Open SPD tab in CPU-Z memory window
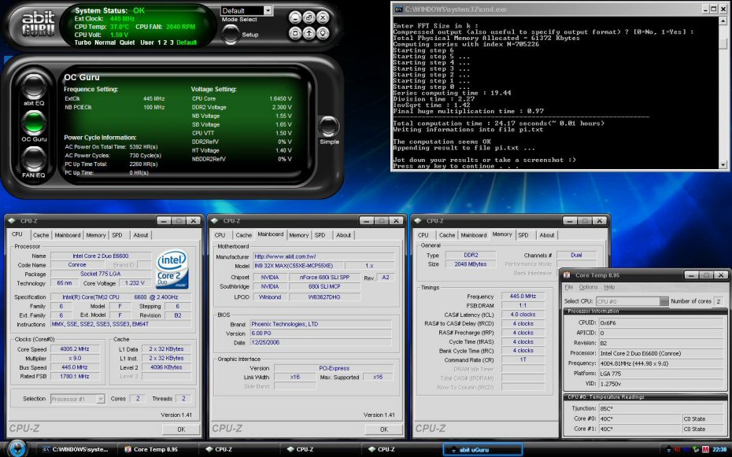732x457 pixels. coord(523,235)
